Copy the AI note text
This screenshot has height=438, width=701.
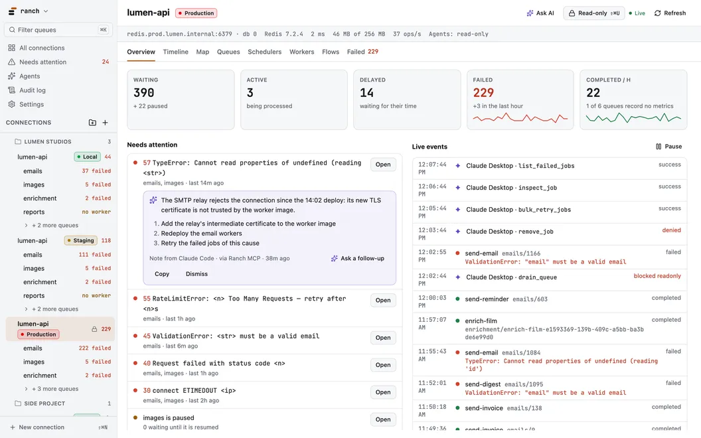click(162, 274)
